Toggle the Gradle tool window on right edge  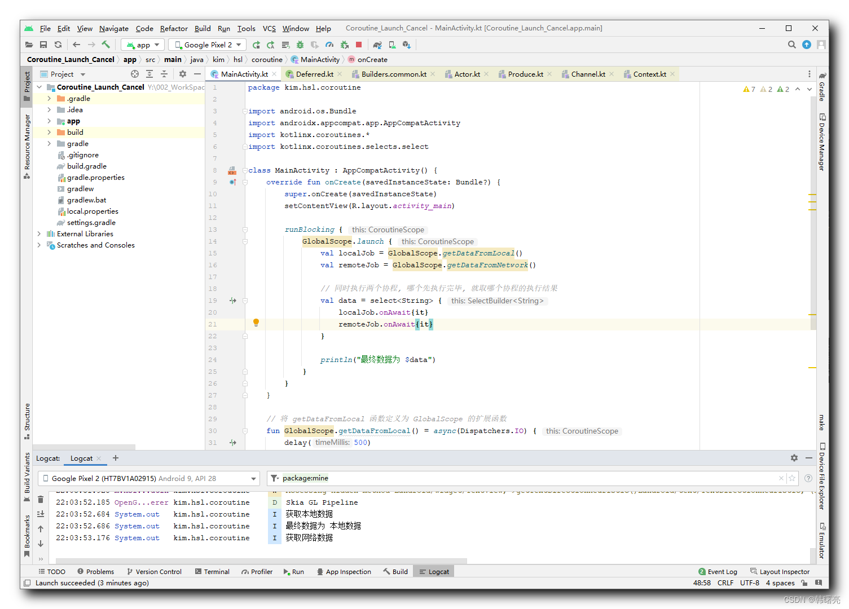click(822, 87)
